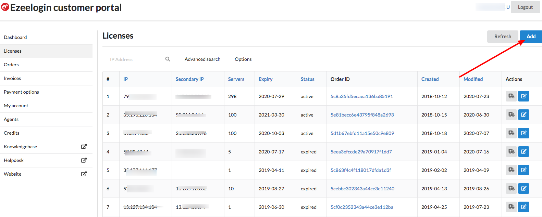Open the Knowledgebase external link icon
This screenshot has height=217, width=542.
(84, 147)
